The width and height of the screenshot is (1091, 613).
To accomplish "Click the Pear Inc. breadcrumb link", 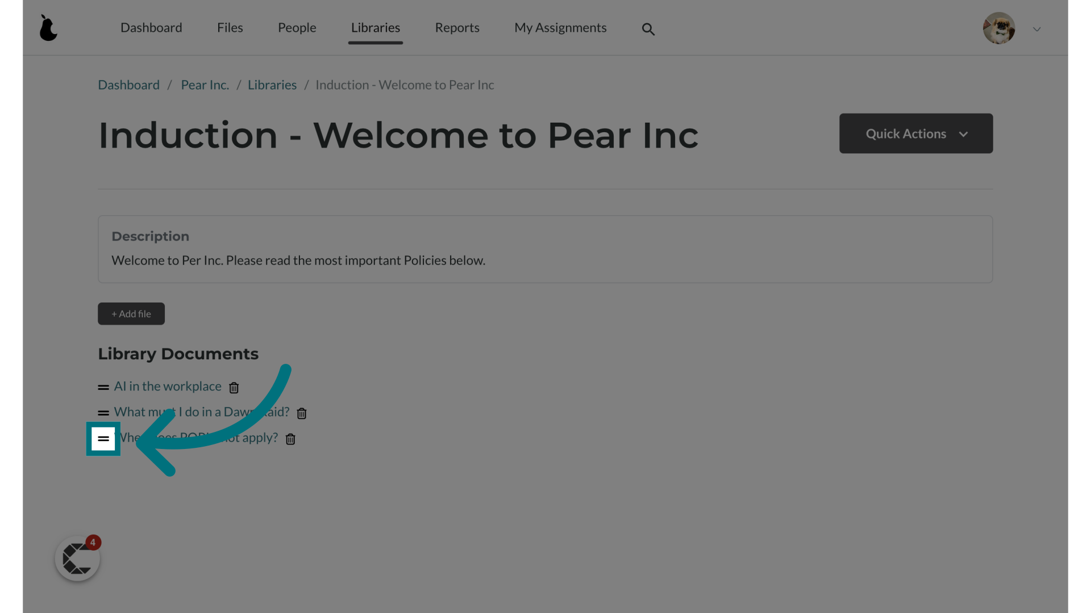I will click(204, 85).
